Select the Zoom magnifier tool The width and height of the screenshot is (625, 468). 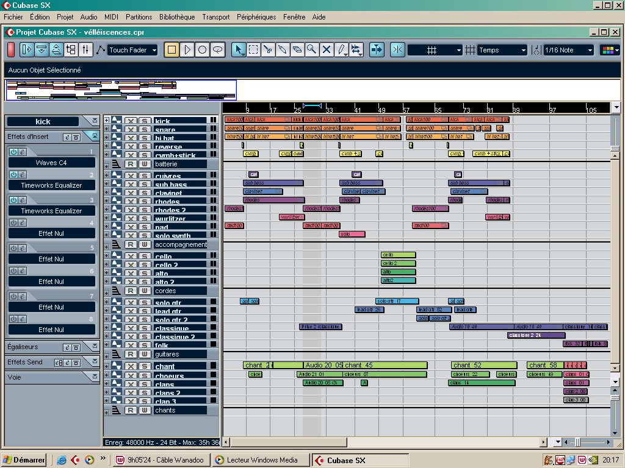pyautogui.click(x=312, y=50)
